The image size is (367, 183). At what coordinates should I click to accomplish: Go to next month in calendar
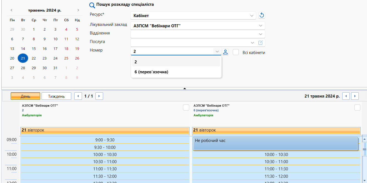[78, 10]
